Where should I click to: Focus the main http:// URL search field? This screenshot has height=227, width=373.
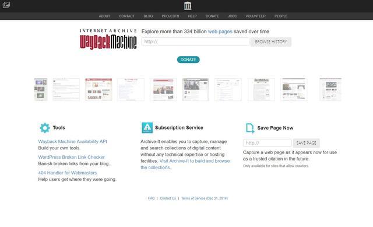point(195,41)
